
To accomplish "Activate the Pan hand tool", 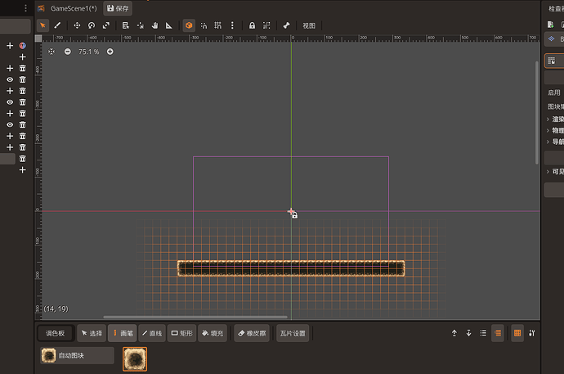I will coord(154,25).
